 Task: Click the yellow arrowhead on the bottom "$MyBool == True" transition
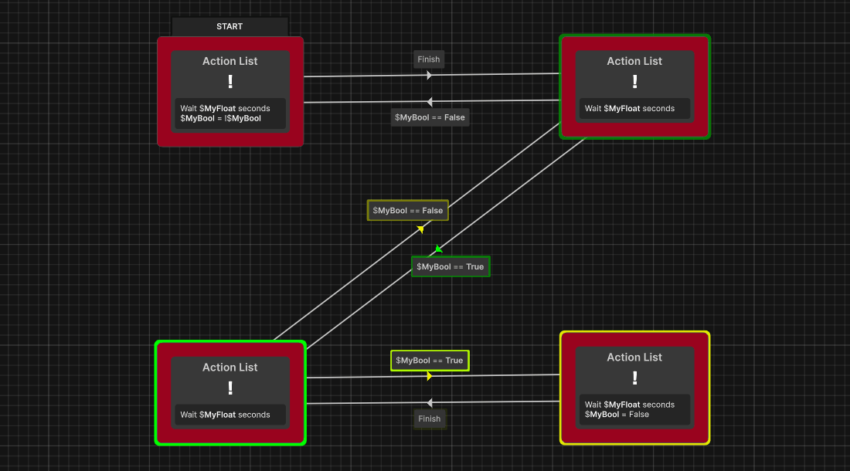coord(429,375)
